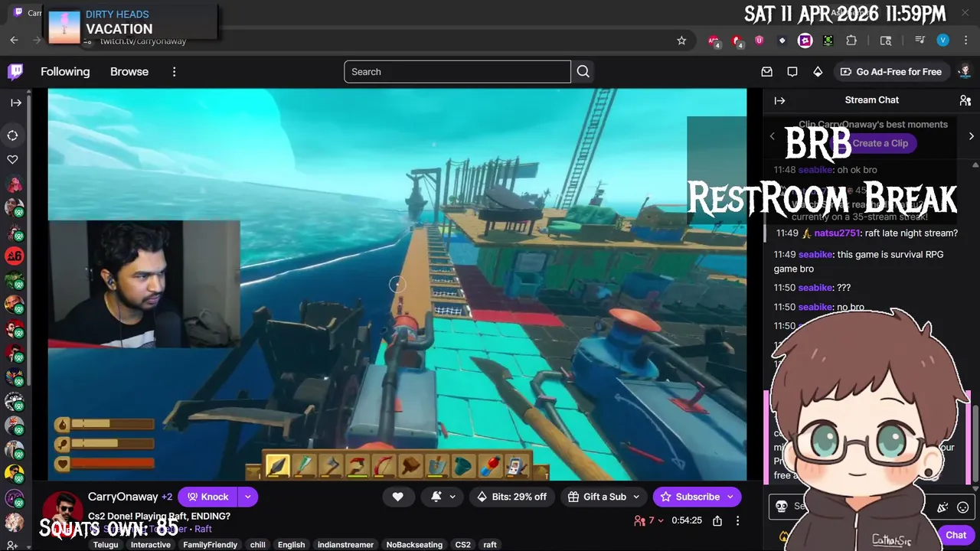Image resolution: width=980 pixels, height=551 pixels.
Task: Collapse the Stream Chat panel arrow
Action: click(779, 100)
